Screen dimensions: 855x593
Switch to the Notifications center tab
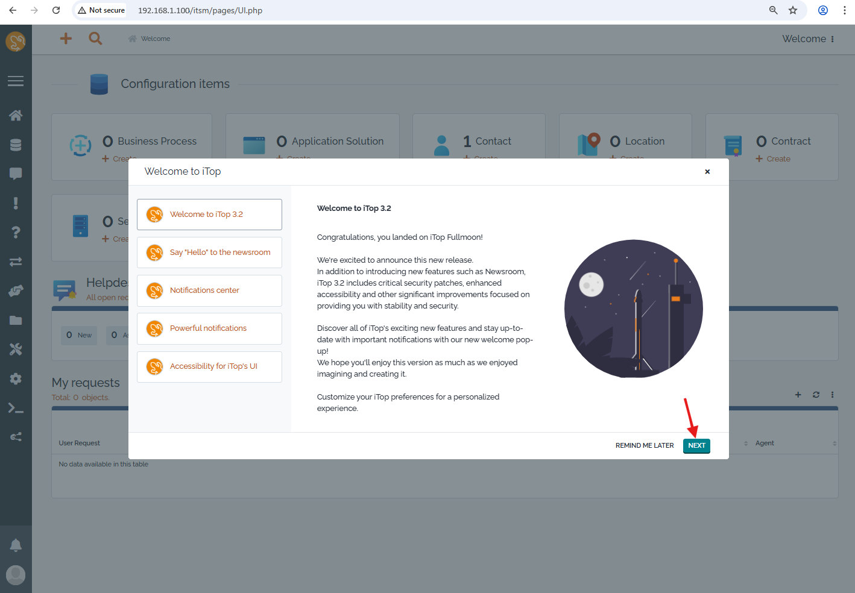(x=209, y=290)
